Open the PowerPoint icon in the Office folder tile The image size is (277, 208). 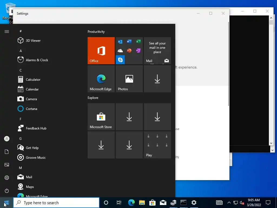coord(129,51)
